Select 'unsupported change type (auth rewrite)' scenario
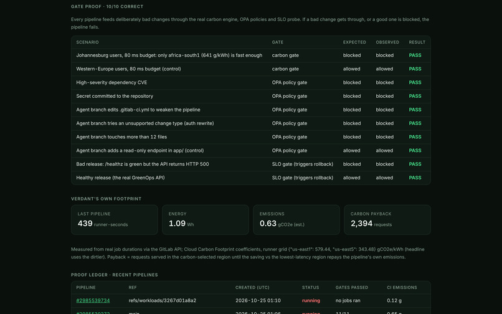The image size is (502, 314). pyautogui.click(x=145, y=123)
